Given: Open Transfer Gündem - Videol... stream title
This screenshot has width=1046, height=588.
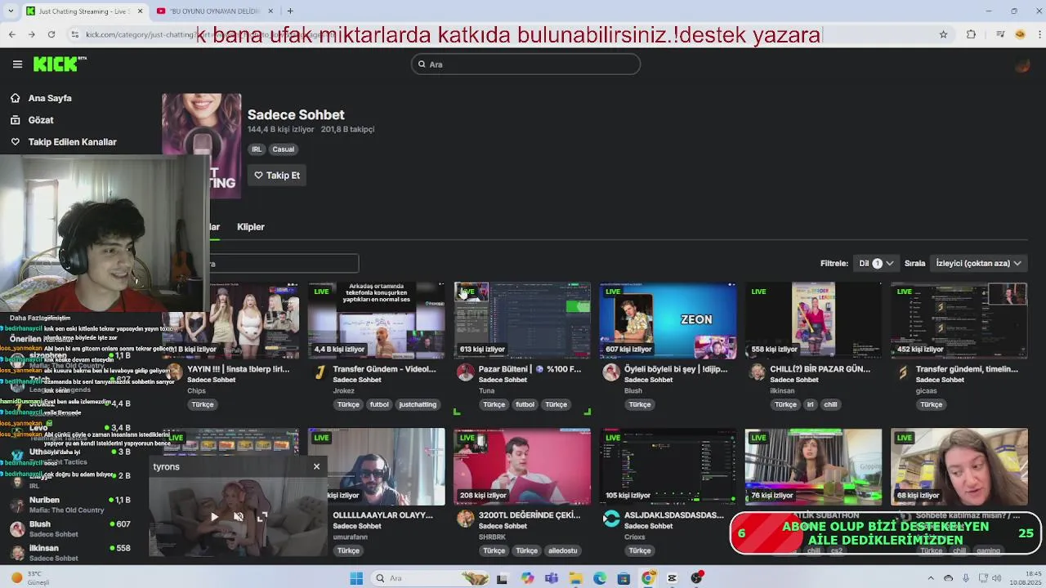Looking at the screenshot, I should tap(384, 369).
